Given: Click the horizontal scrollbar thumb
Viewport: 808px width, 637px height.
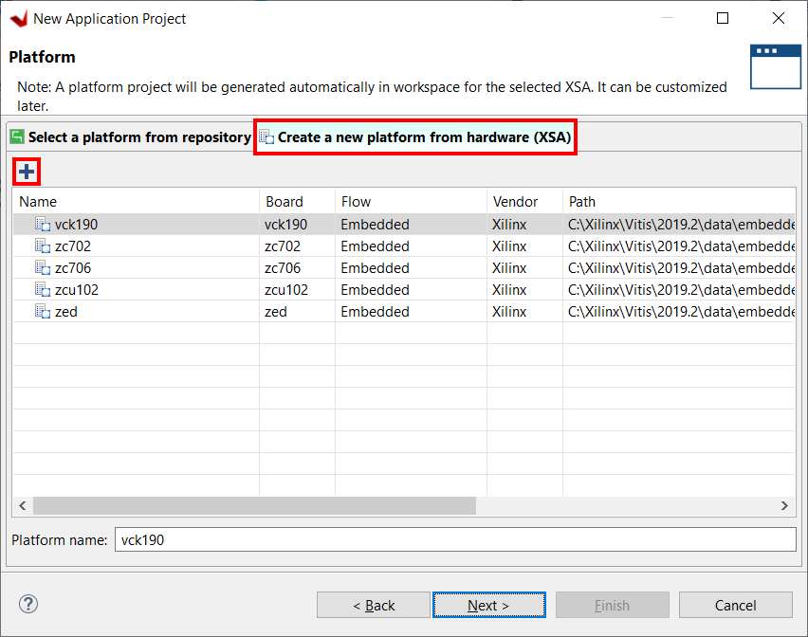Looking at the screenshot, I should click(254, 505).
